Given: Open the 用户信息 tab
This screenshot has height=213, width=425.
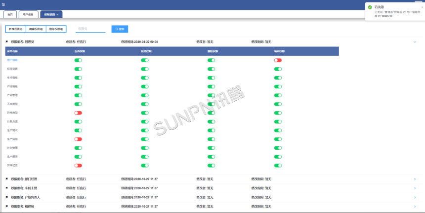Looking at the screenshot, I should pos(29,14).
